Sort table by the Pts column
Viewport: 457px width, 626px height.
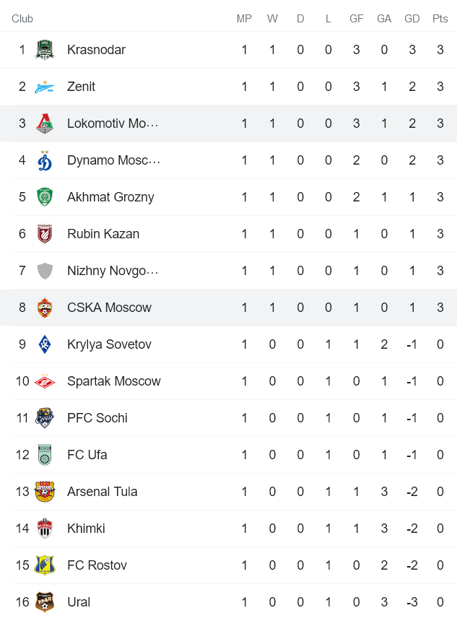[x=440, y=19]
